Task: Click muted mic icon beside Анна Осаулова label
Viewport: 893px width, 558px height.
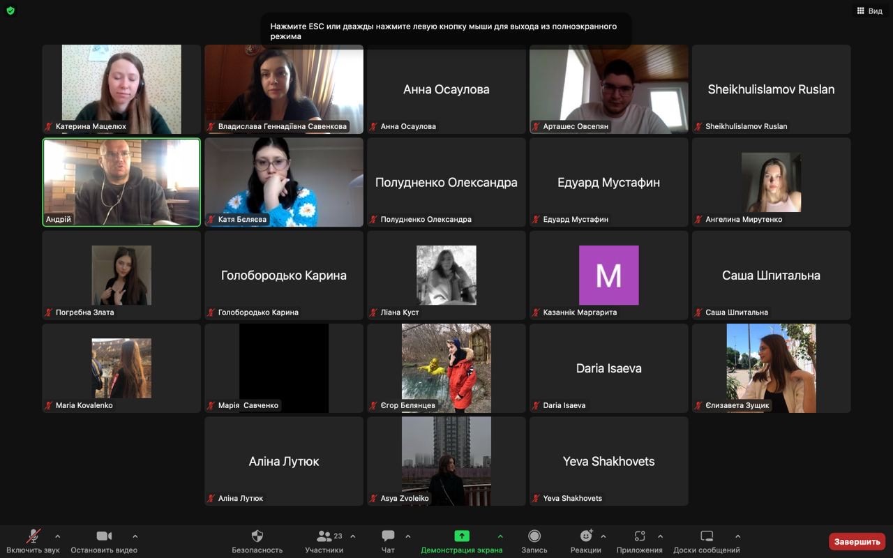Action: click(x=374, y=127)
